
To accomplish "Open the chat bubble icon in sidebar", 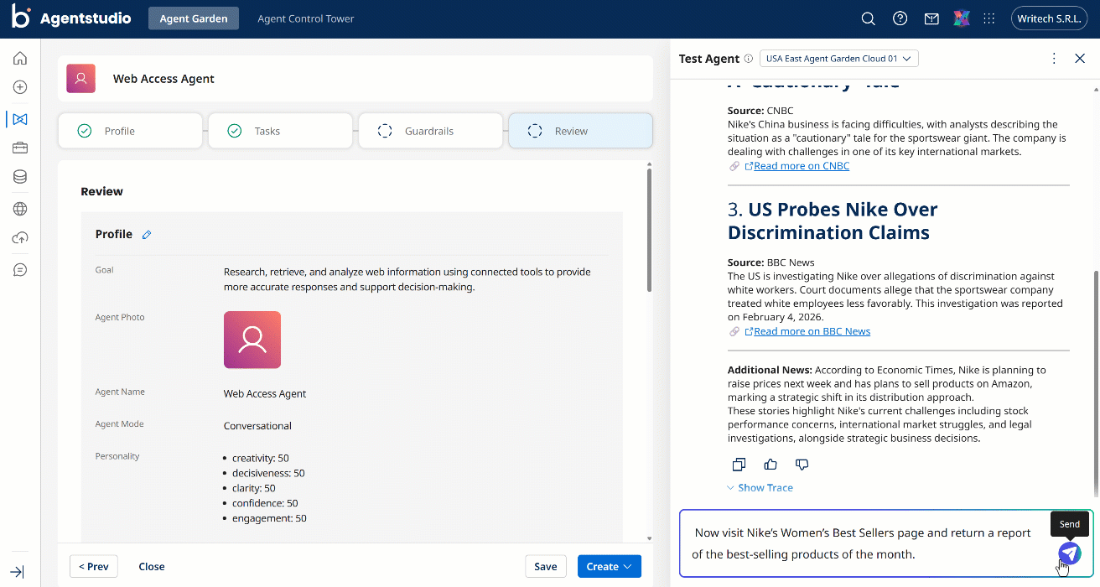I will (20, 270).
